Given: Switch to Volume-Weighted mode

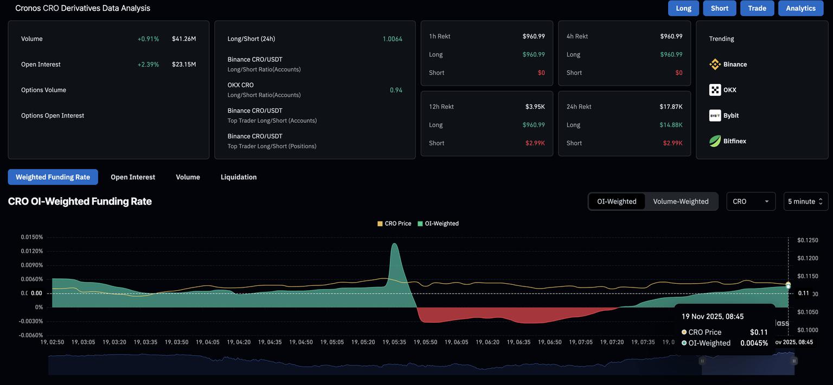Looking at the screenshot, I should [681, 201].
